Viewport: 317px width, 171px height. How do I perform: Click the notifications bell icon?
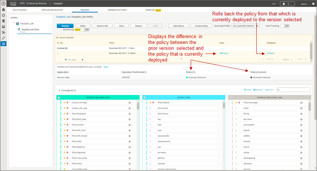click(x=284, y=4)
